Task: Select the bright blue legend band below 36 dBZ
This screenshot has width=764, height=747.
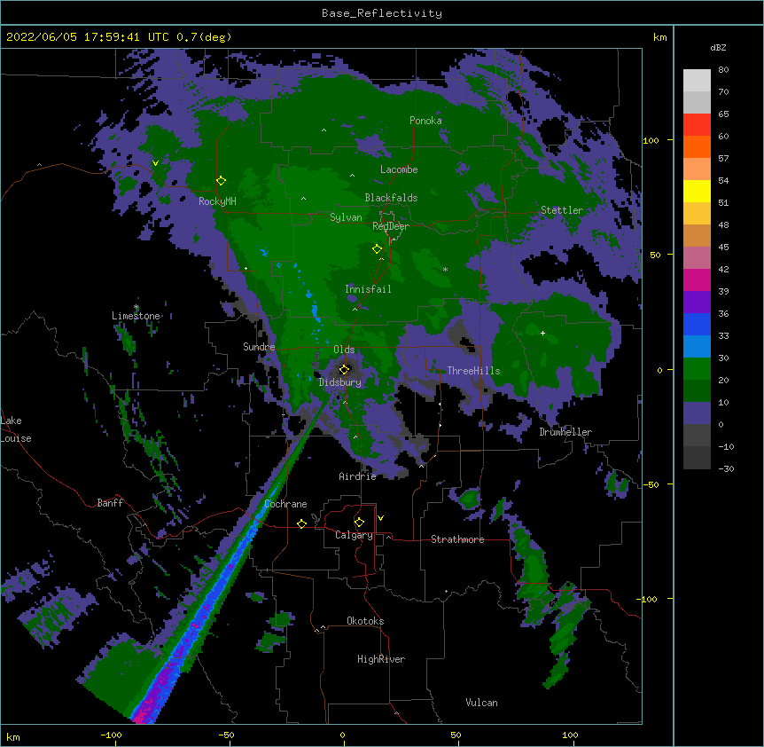Action: click(697, 324)
